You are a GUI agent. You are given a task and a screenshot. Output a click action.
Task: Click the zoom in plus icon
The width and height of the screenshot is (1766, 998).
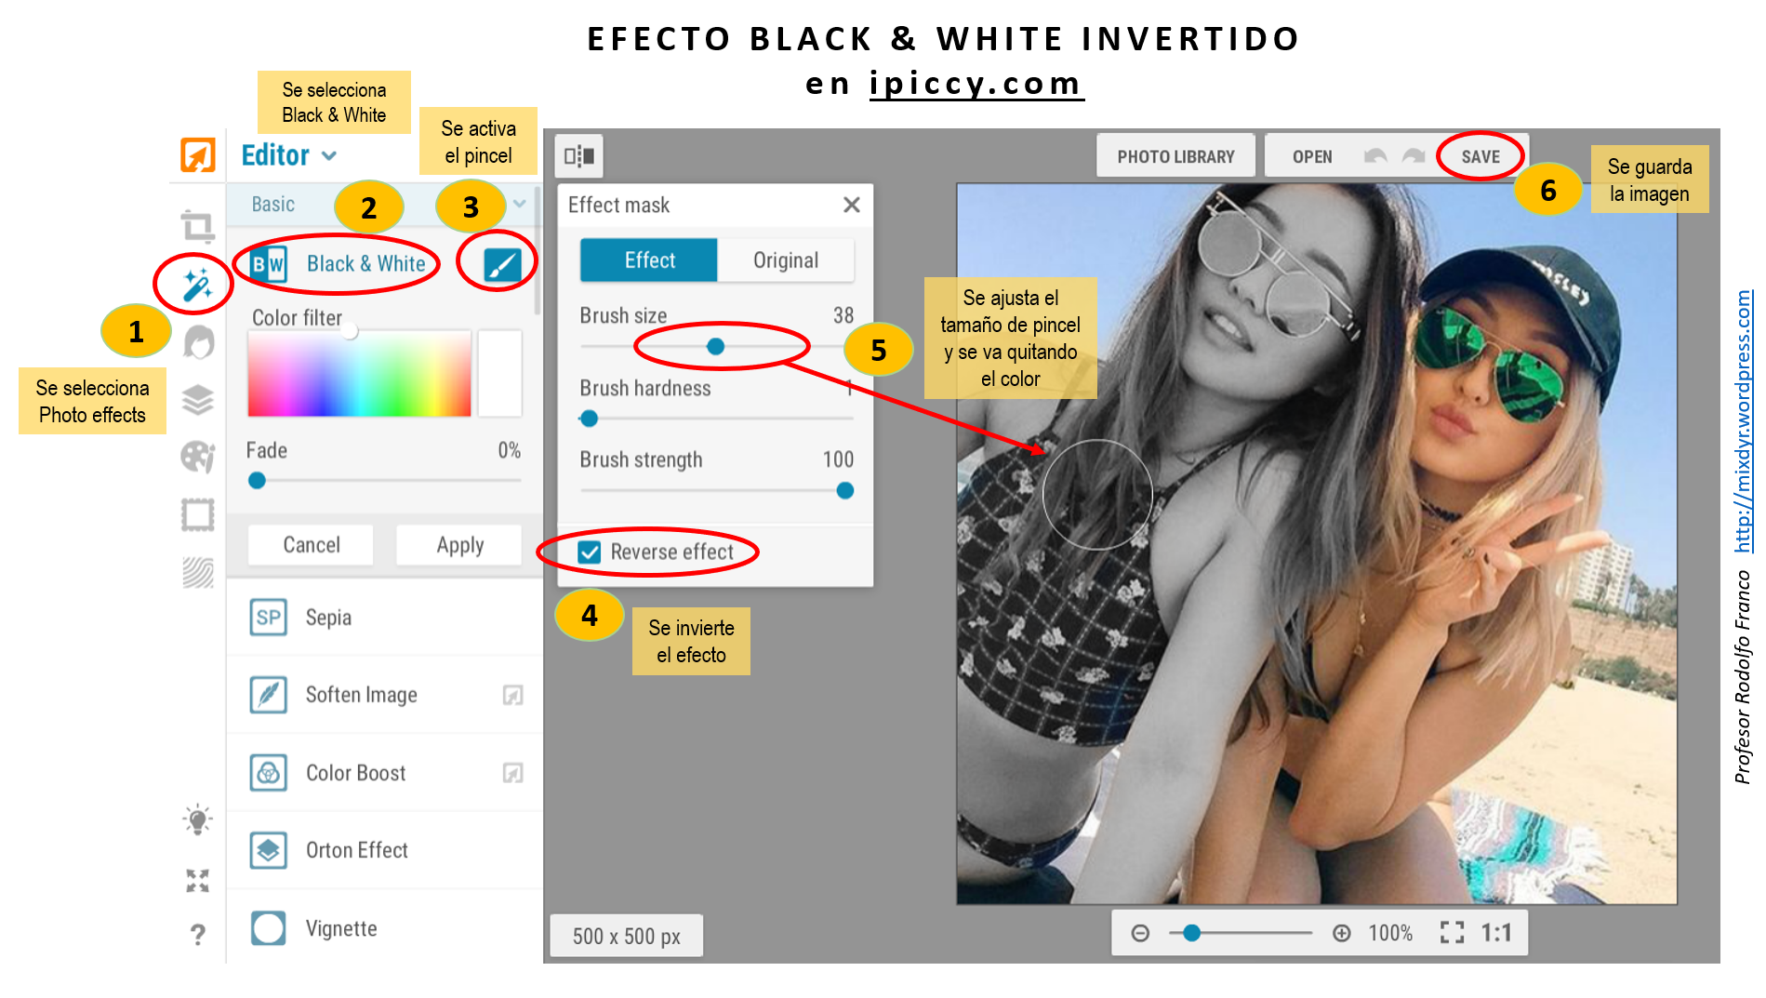(1341, 933)
